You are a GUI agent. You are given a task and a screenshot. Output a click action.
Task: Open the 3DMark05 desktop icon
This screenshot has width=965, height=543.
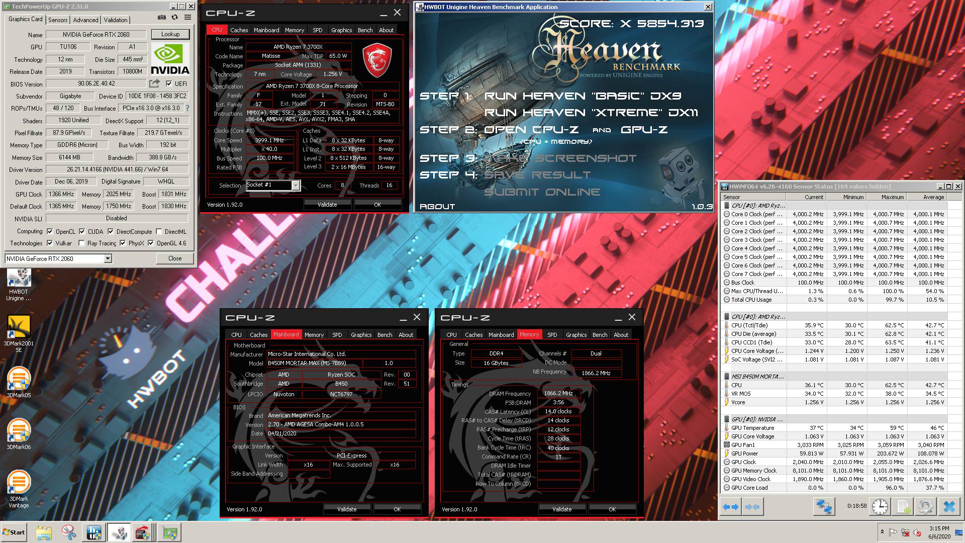click(19, 383)
